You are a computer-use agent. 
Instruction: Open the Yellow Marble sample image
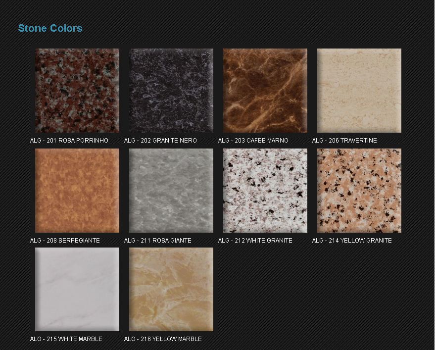click(x=171, y=289)
